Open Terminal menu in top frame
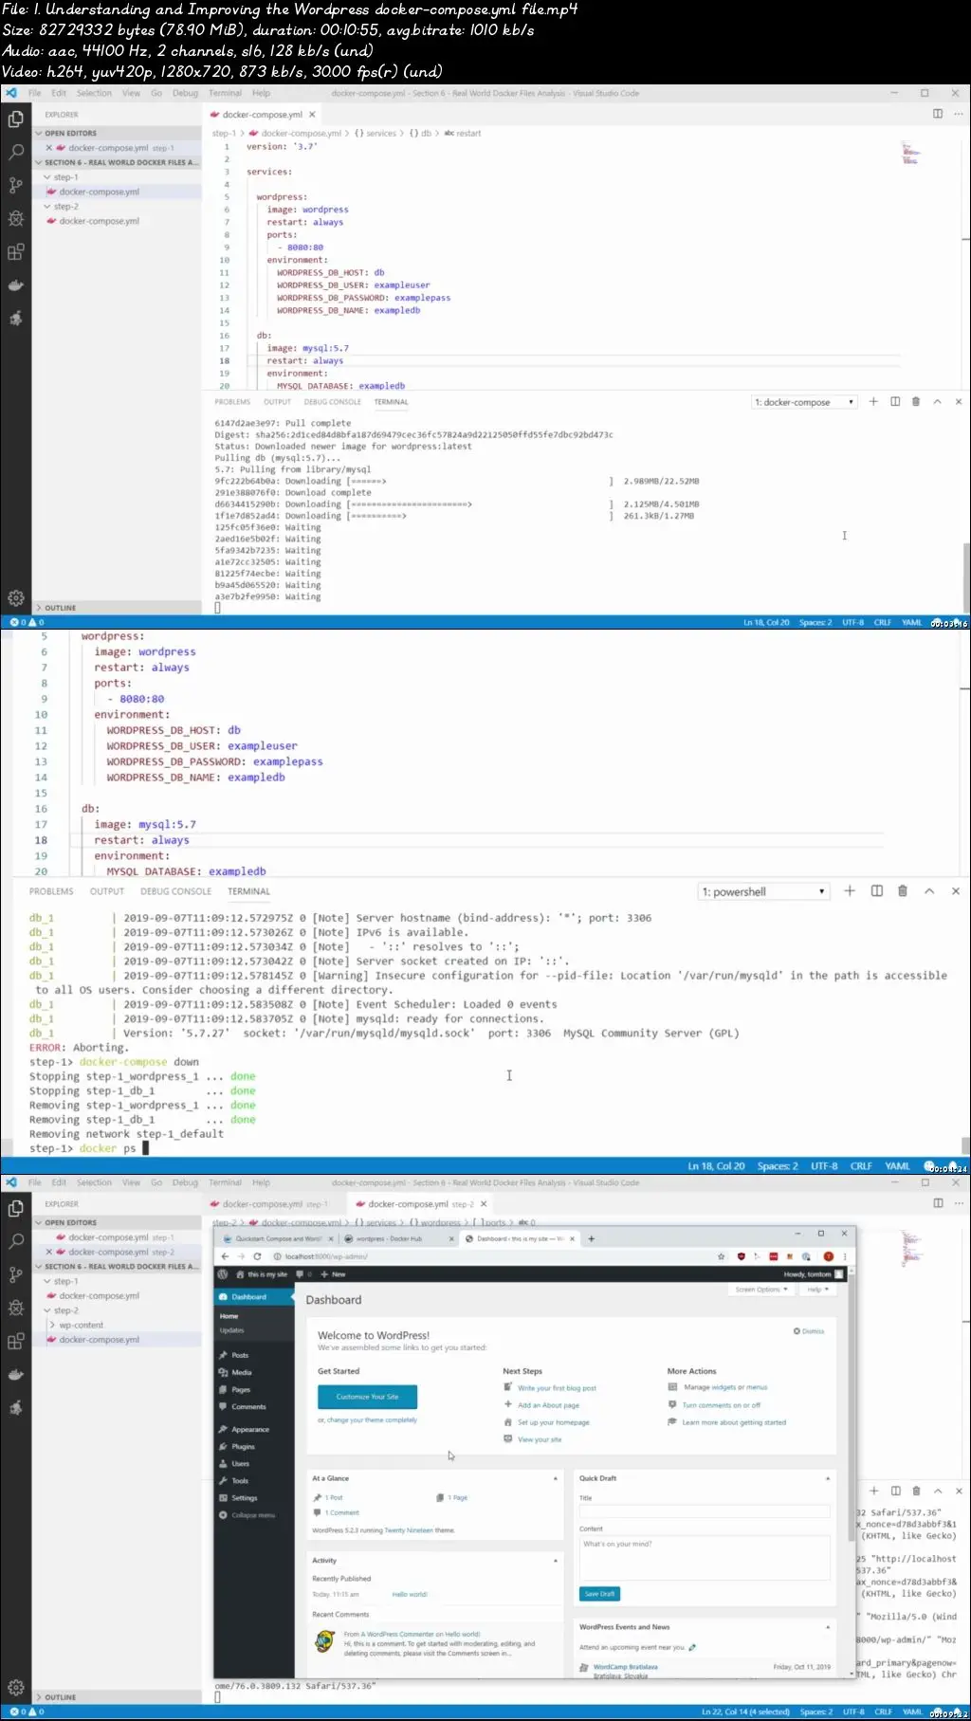The height and width of the screenshot is (1721, 971). 225,93
